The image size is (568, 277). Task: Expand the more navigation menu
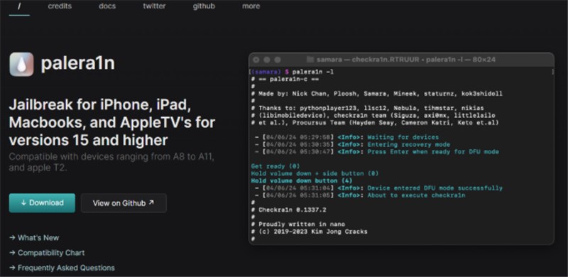pos(251,6)
